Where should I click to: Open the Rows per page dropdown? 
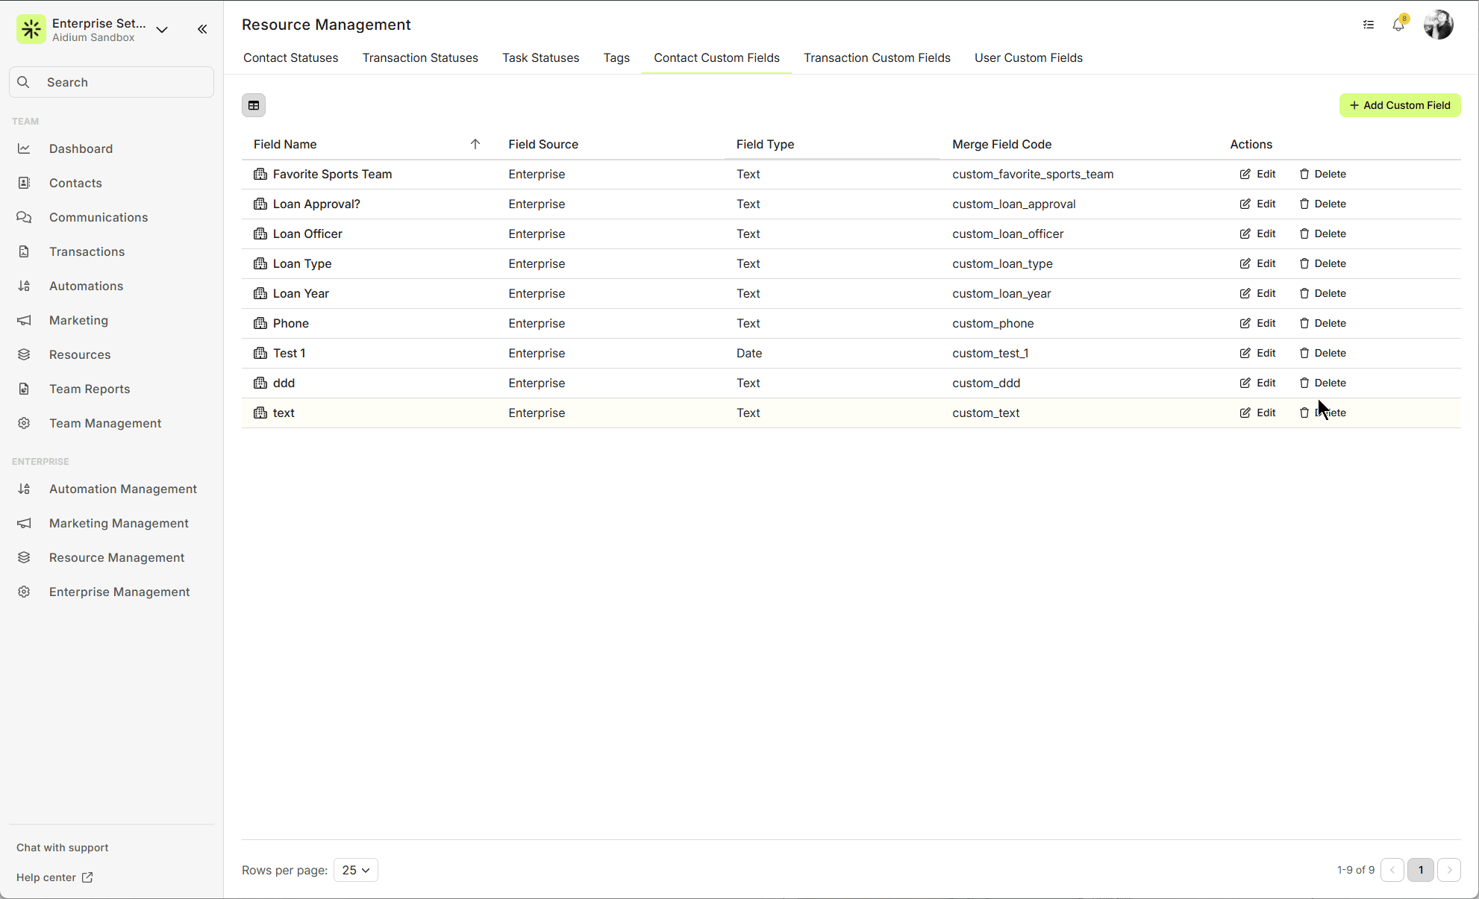tap(356, 870)
